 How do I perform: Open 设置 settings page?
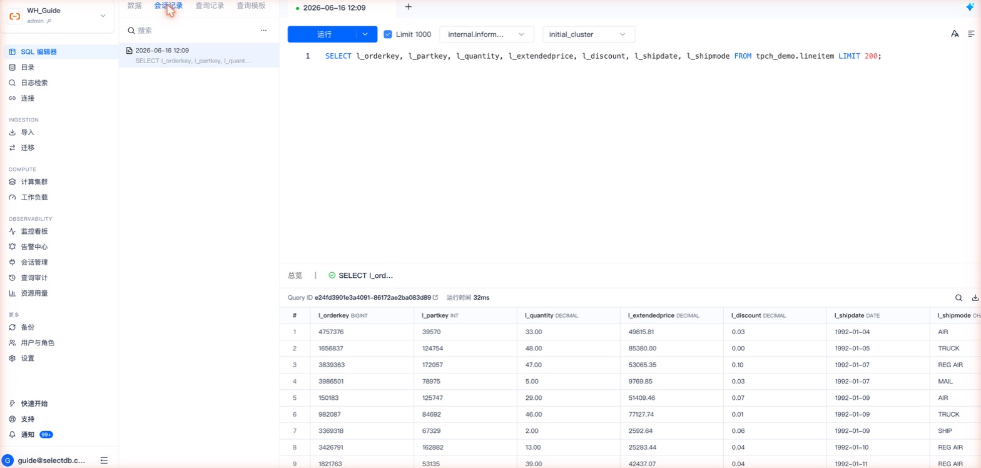click(59, 359)
